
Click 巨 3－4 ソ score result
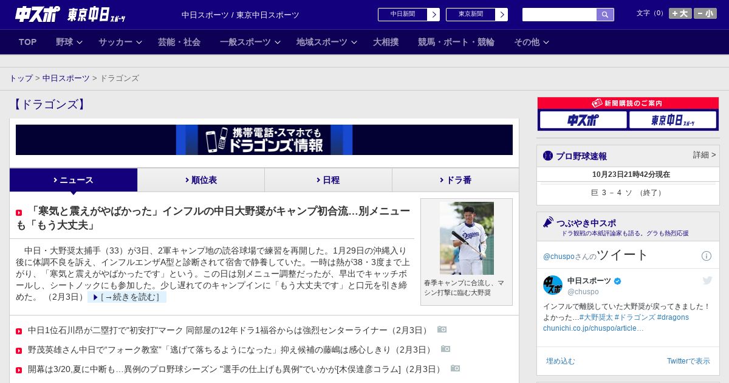(x=628, y=193)
